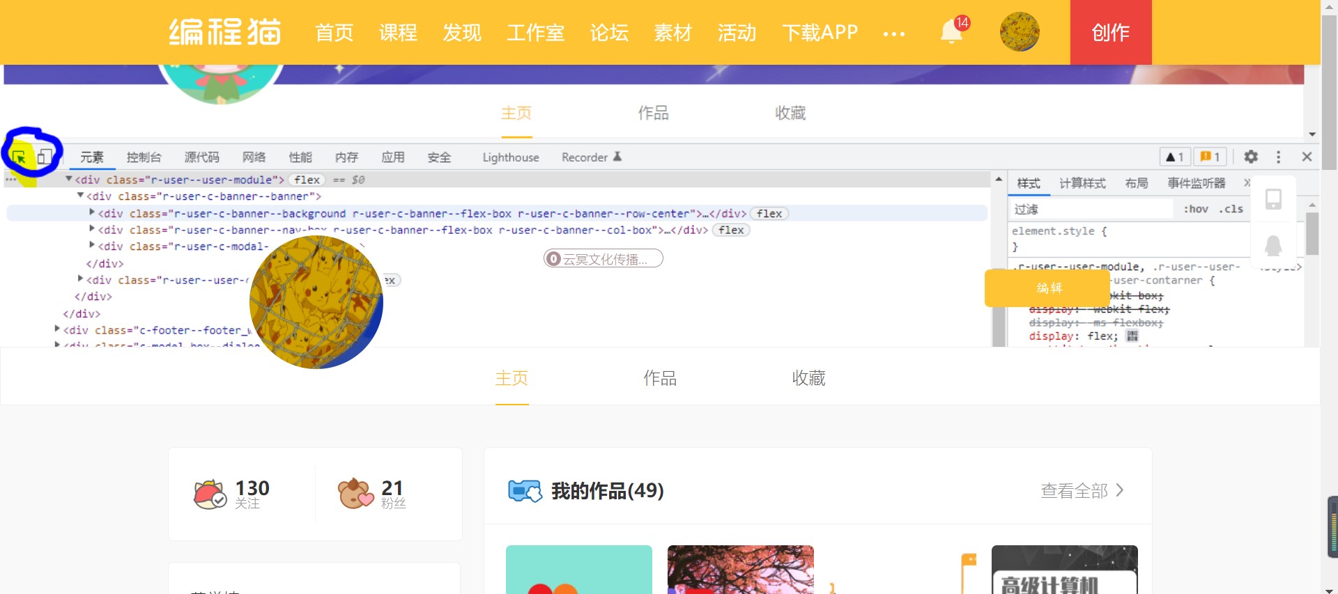The height and width of the screenshot is (594, 1338).
Task: Click the 我的作品 section icon
Action: 525,491
